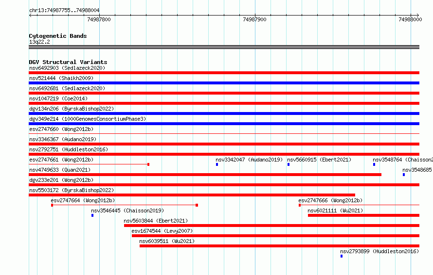Click the 13q22.2 band label

(39, 42)
